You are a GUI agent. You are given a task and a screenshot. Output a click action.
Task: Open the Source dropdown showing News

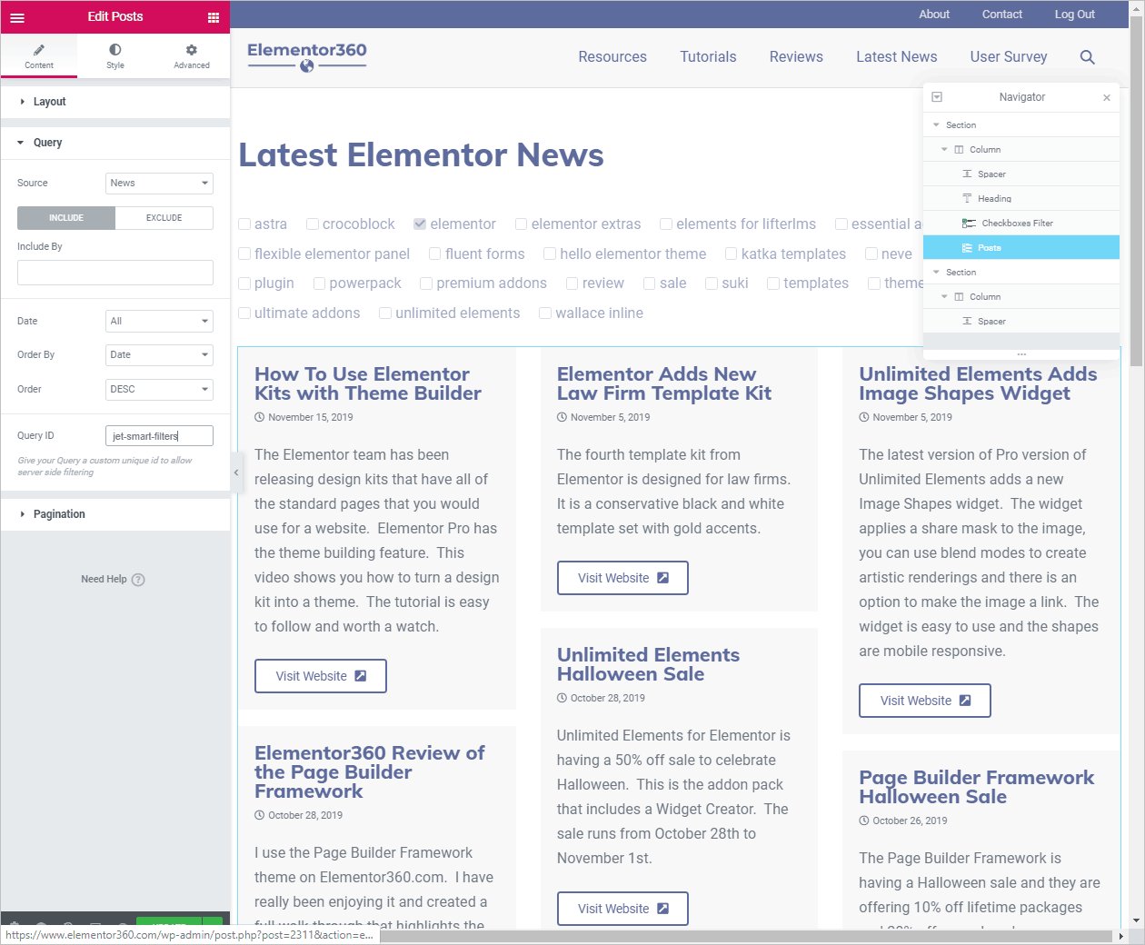[x=159, y=184]
